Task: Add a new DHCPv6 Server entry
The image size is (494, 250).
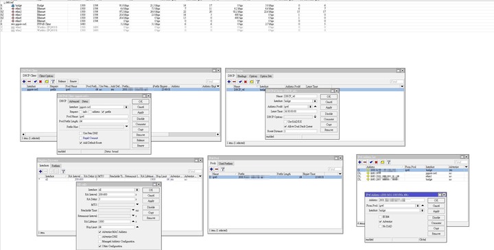Action: tap(229, 82)
